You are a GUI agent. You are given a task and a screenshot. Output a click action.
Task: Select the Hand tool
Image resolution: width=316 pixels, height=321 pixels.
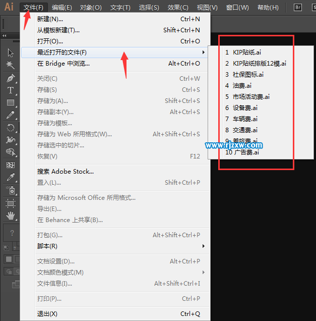point(11,216)
